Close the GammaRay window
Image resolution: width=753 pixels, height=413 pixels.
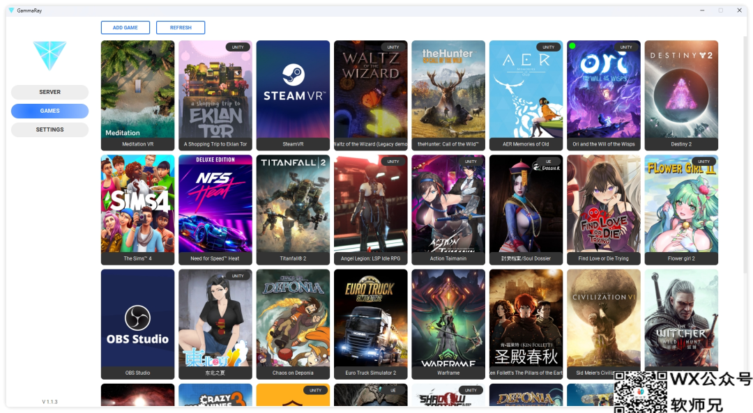(739, 10)
